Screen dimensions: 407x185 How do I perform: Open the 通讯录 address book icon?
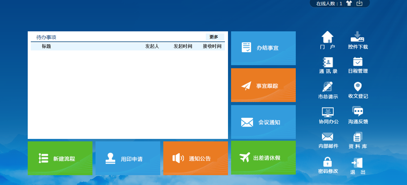pyautogui.click(x=328, y=62)
